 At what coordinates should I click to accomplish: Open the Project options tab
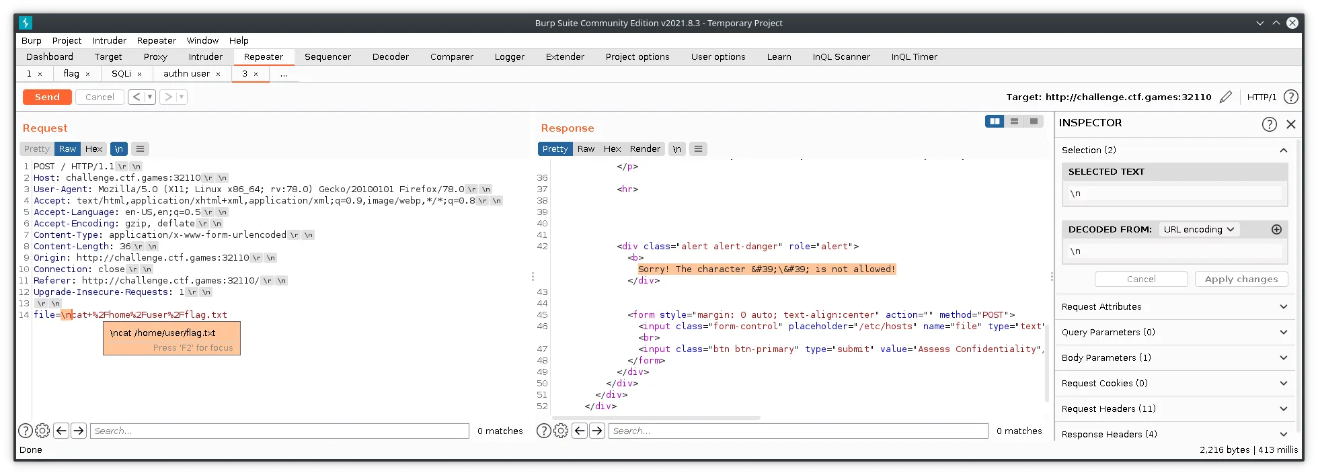point(637,57)
